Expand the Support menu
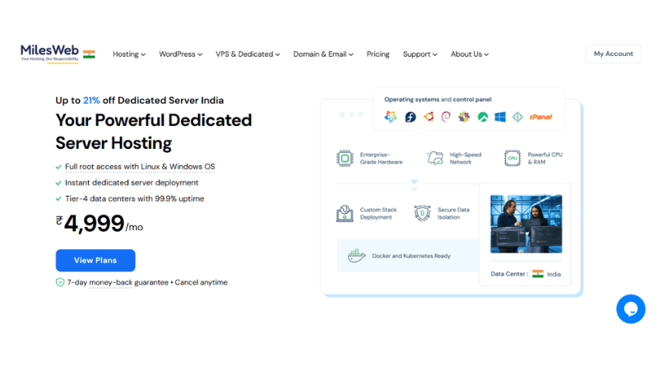This screenshot has height=366, width=658. [x=420, y=54]
